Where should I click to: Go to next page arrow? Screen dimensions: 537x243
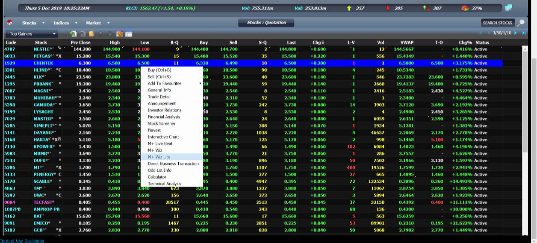tap(516, 33)
